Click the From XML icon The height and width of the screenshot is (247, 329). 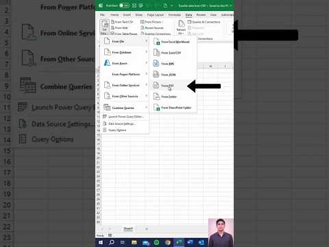point(156,63)
